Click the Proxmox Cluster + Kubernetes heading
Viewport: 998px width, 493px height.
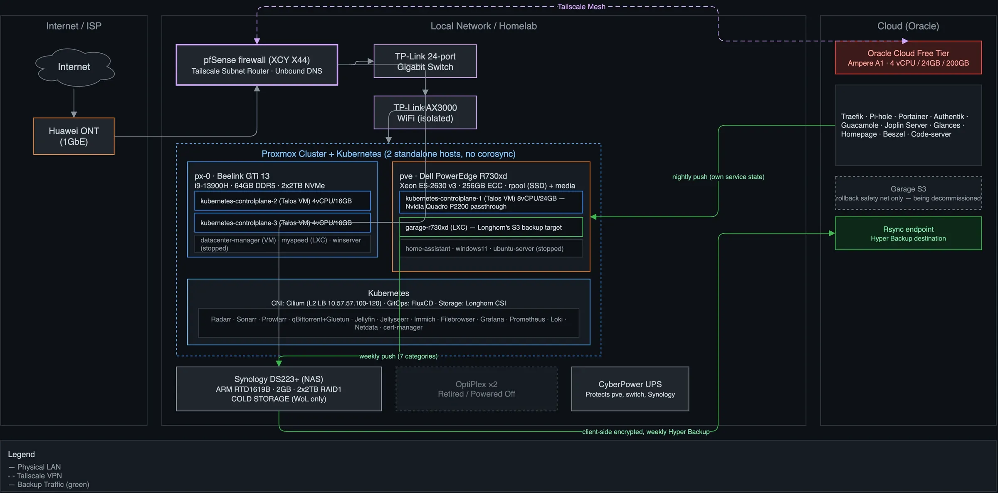(x=388, y=154)
